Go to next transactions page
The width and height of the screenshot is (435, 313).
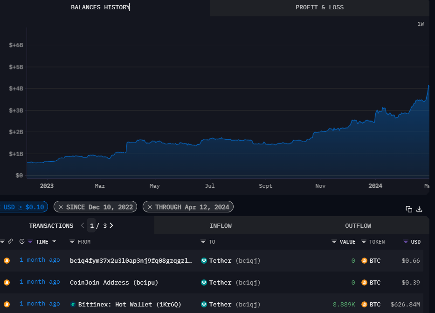coord(111,225)
